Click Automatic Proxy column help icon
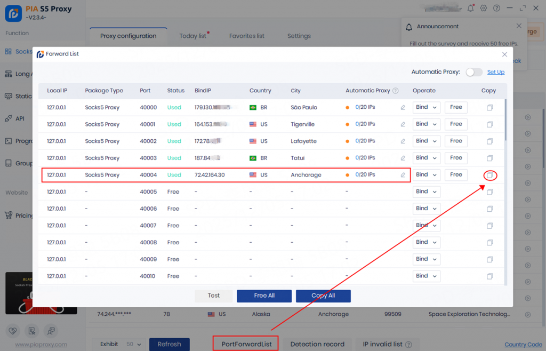Screen dimensions: 546x351 (396, 91)
